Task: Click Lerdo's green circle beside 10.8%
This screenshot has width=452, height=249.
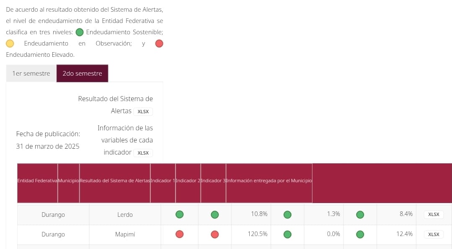Action: (215, 214)
